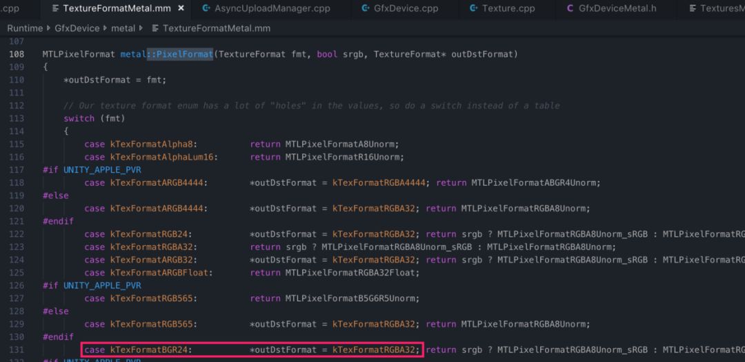Click kTexFormatAlphaLum16 on line 116
Viewport: 745px width, 362px height.
click(x=162, y=157)
